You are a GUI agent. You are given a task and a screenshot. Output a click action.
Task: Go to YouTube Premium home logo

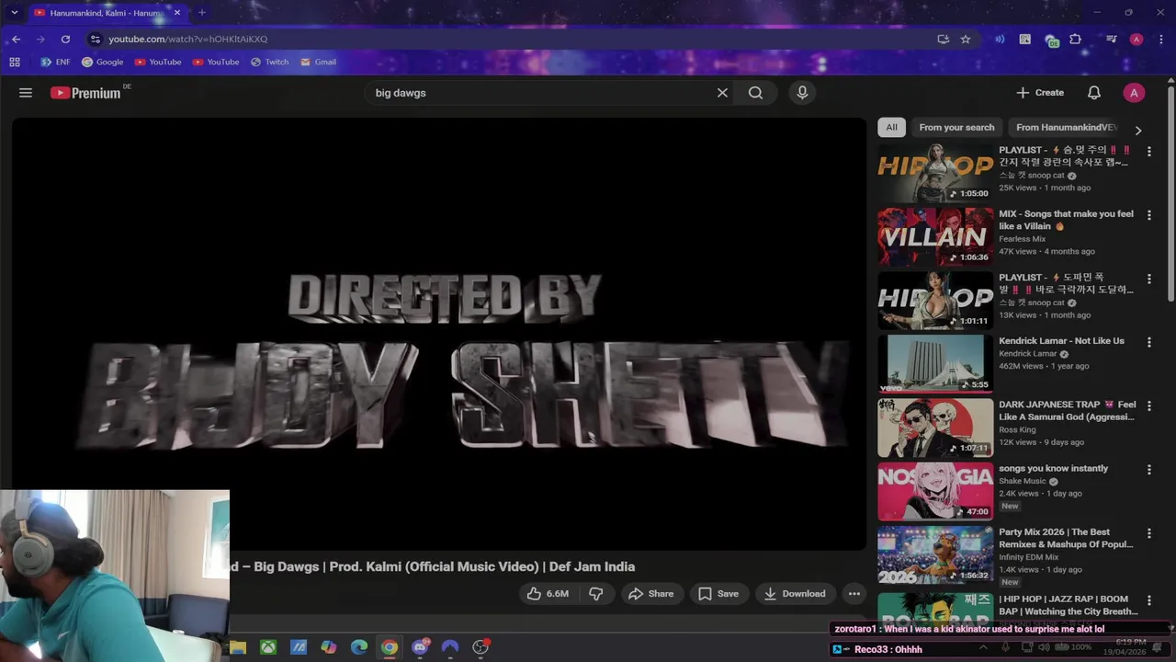(85, 93)
